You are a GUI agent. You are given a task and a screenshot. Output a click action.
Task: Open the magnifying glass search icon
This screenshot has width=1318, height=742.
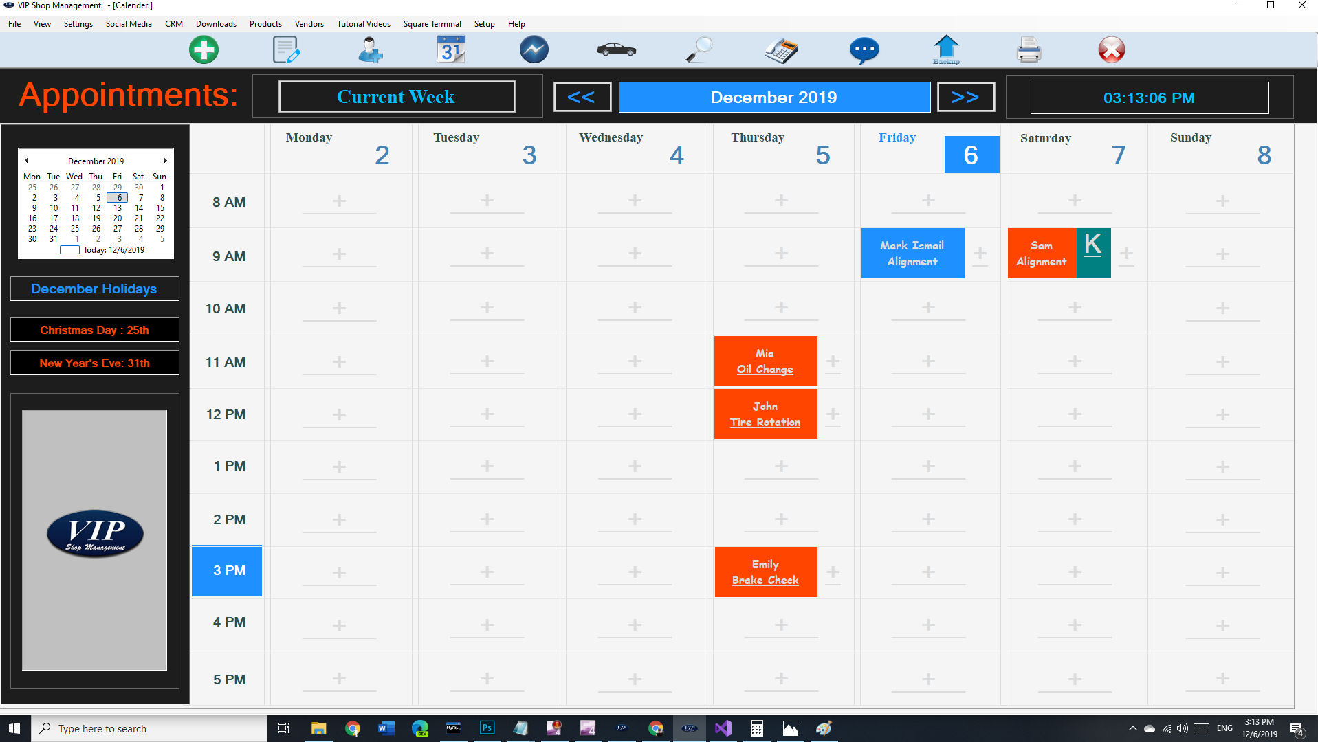click(x=699, y=50)
